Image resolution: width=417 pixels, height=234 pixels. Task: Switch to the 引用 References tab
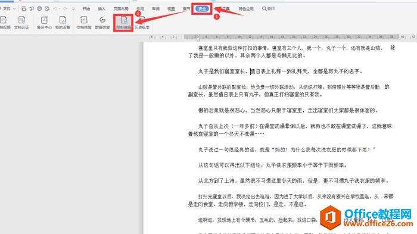[140, 9]
